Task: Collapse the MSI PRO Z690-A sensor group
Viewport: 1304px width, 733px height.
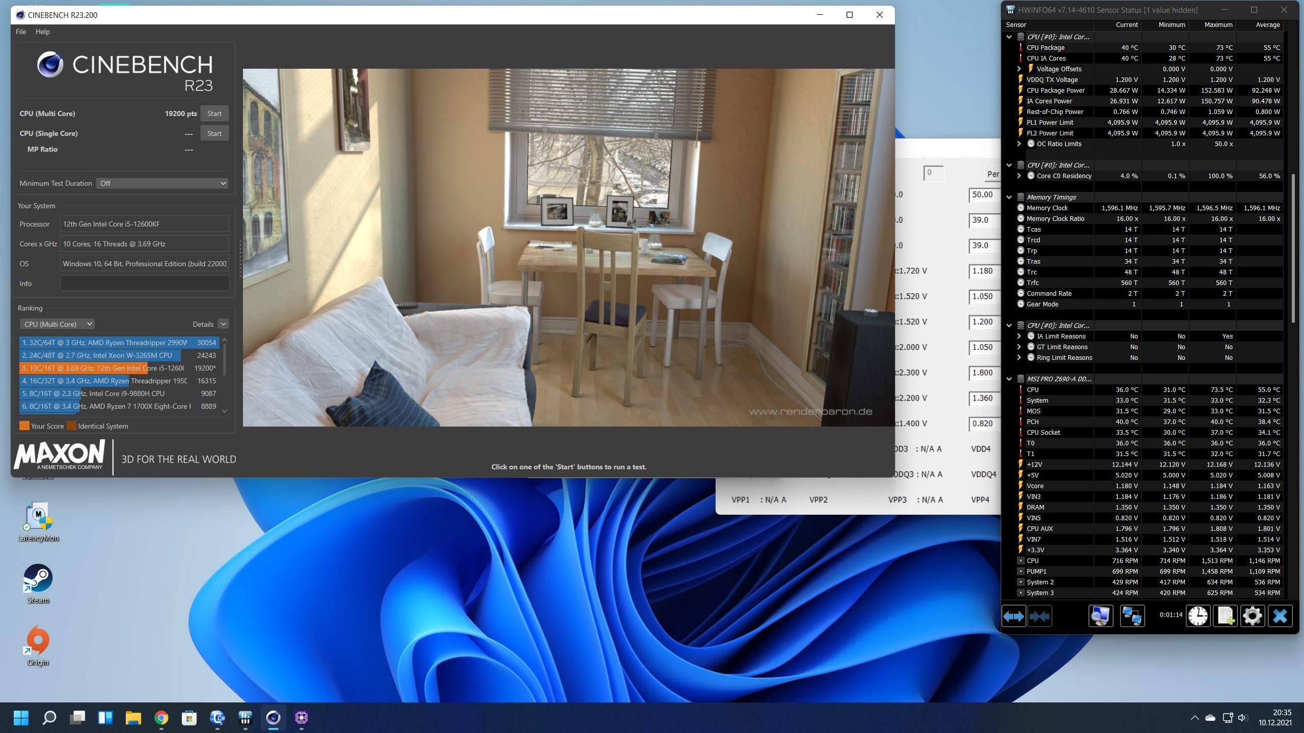Action: click(1009, 379)
